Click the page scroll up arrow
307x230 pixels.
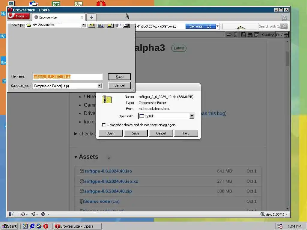point(287,42)
